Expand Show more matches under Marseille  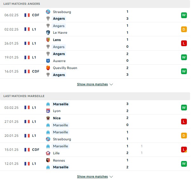click(92, 177)
